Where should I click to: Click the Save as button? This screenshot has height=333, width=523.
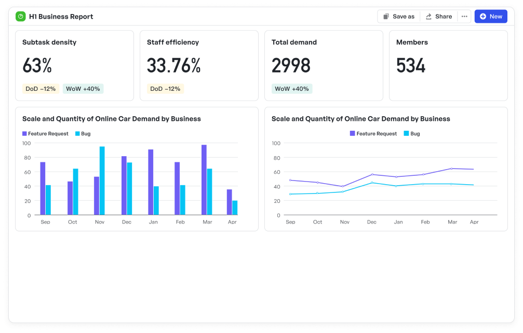398,17
